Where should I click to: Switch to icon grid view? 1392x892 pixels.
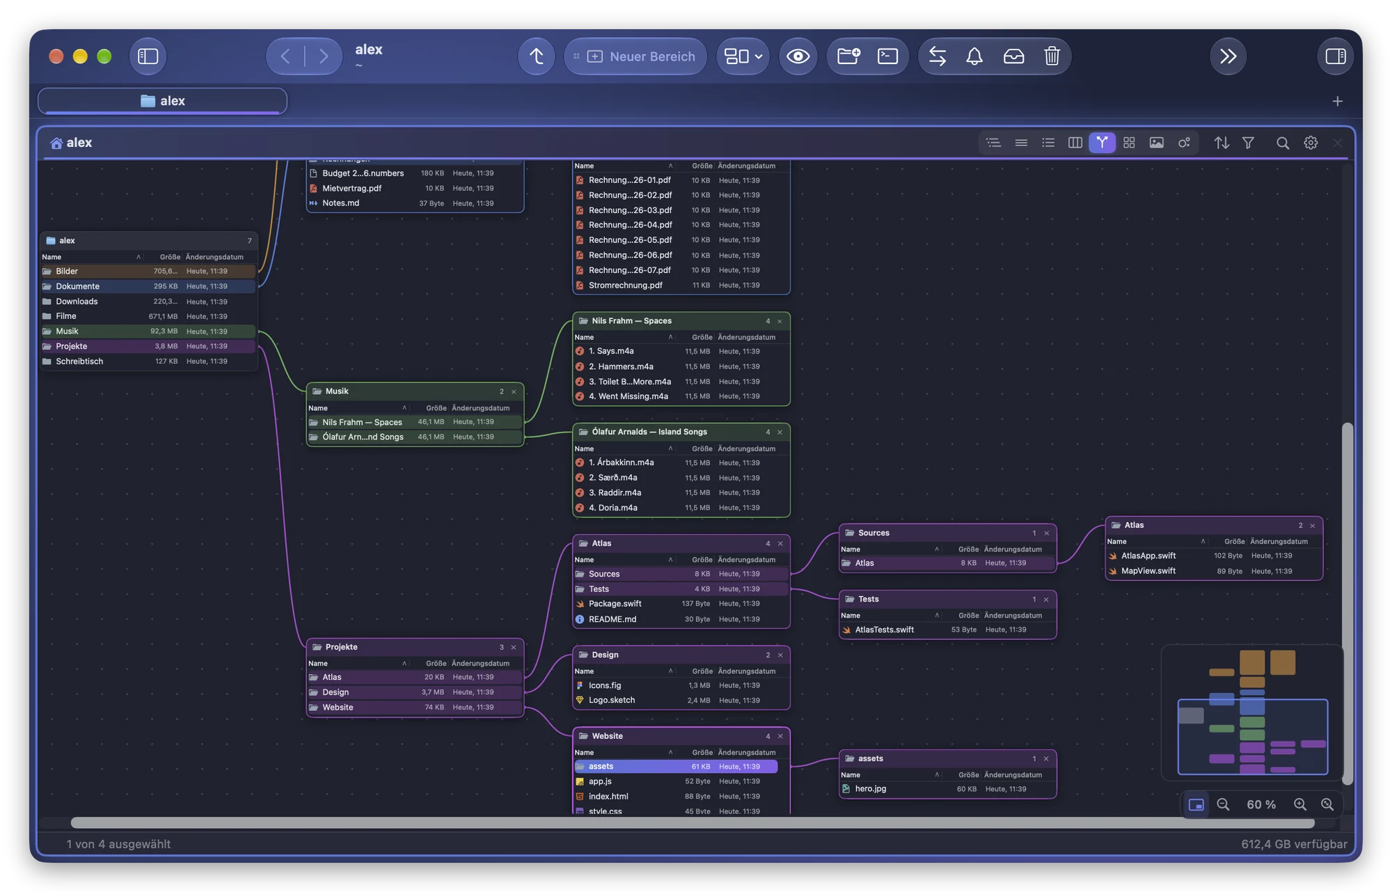(x=1129, y=143)
